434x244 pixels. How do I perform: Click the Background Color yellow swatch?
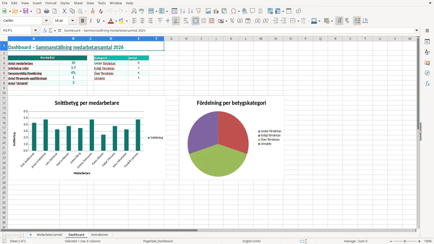[x=122, y=21]
